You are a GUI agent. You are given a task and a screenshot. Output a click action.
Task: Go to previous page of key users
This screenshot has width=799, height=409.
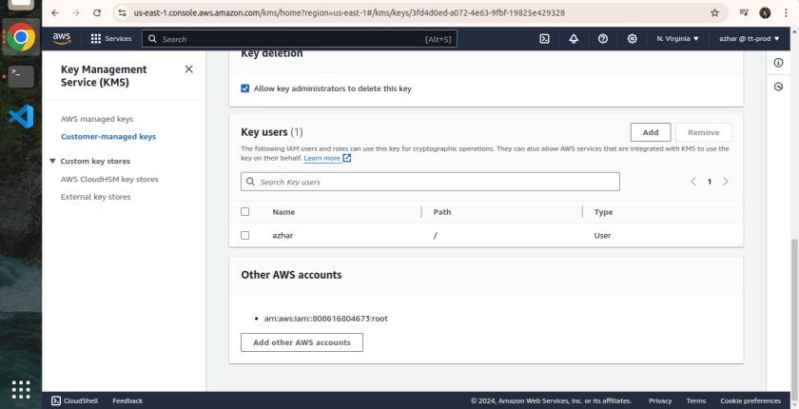click(693, 182)
